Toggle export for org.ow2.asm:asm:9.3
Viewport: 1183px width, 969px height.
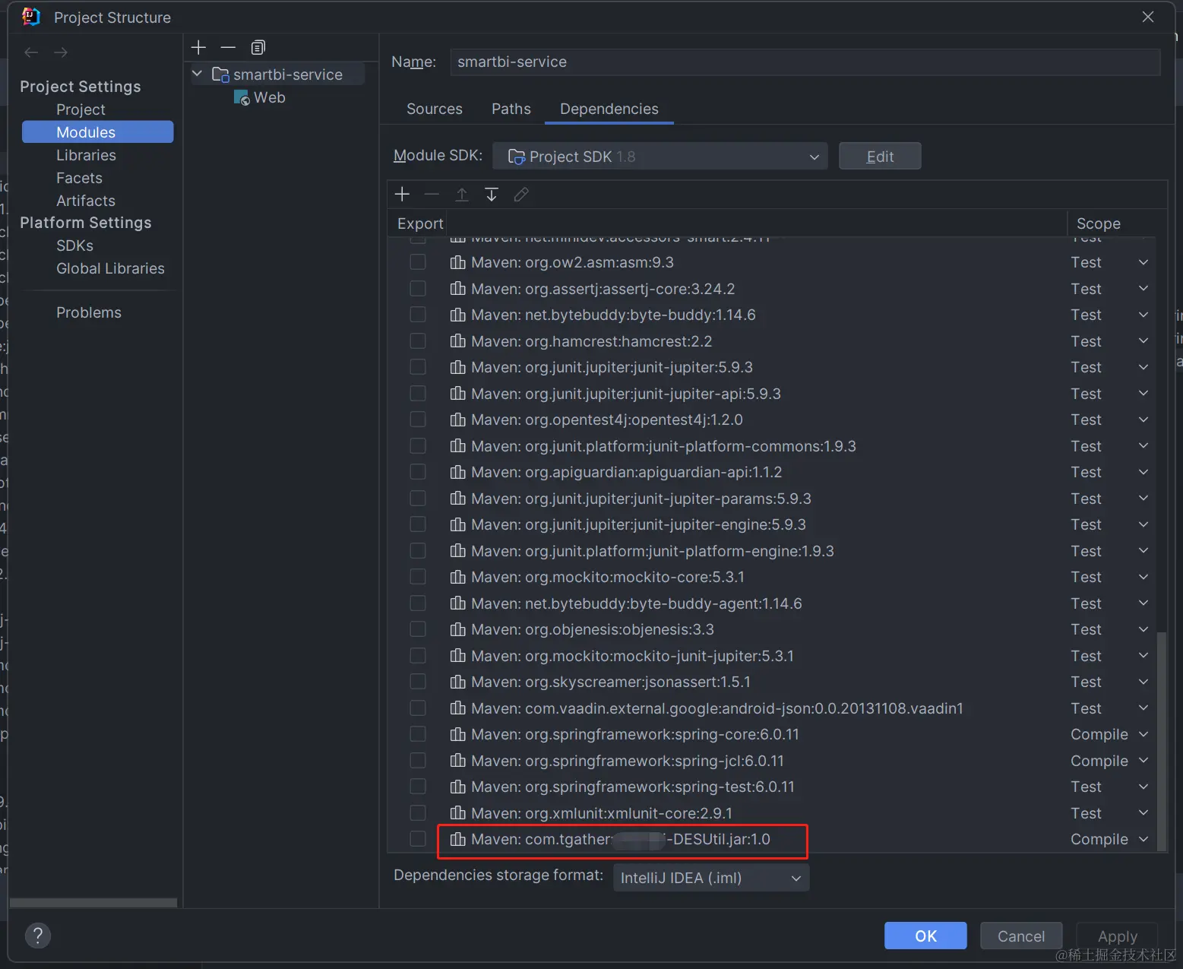coord(418,262)
